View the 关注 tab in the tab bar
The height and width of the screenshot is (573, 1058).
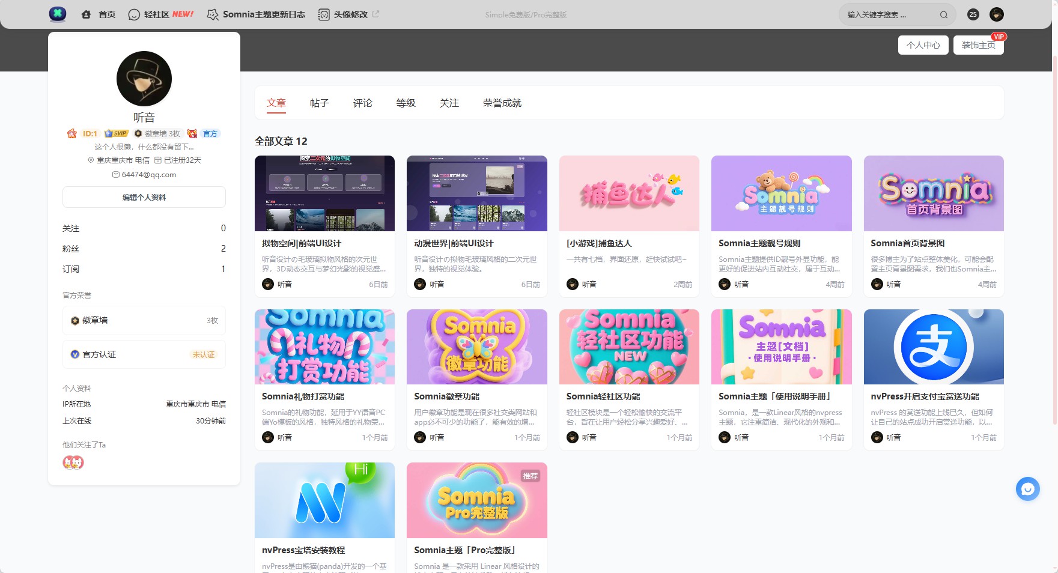click(449, 103)
